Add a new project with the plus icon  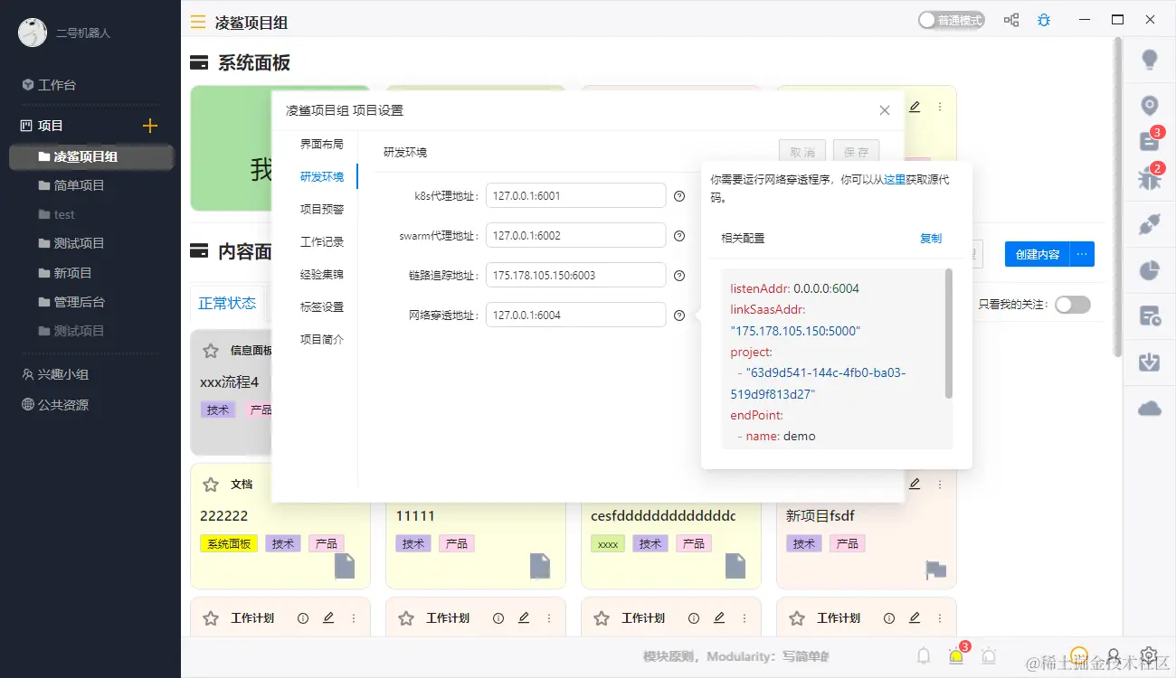[x=150, y=126]
